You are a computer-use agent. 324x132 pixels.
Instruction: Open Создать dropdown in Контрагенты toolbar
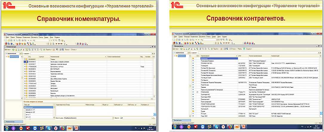pyautogui.click(x=249, y=49)
